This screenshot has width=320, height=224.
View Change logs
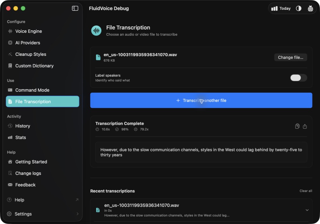43,173
